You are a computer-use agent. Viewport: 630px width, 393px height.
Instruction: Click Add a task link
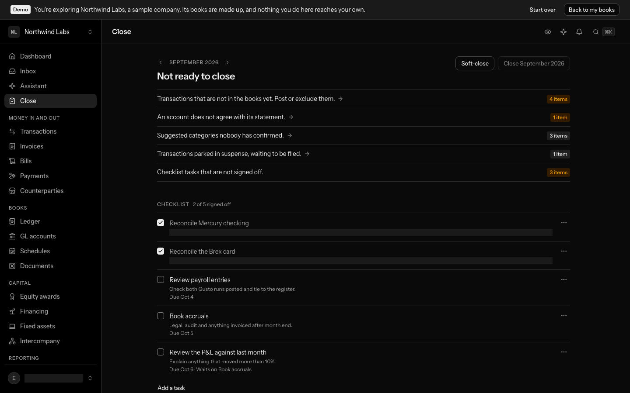tap(171, 388)
